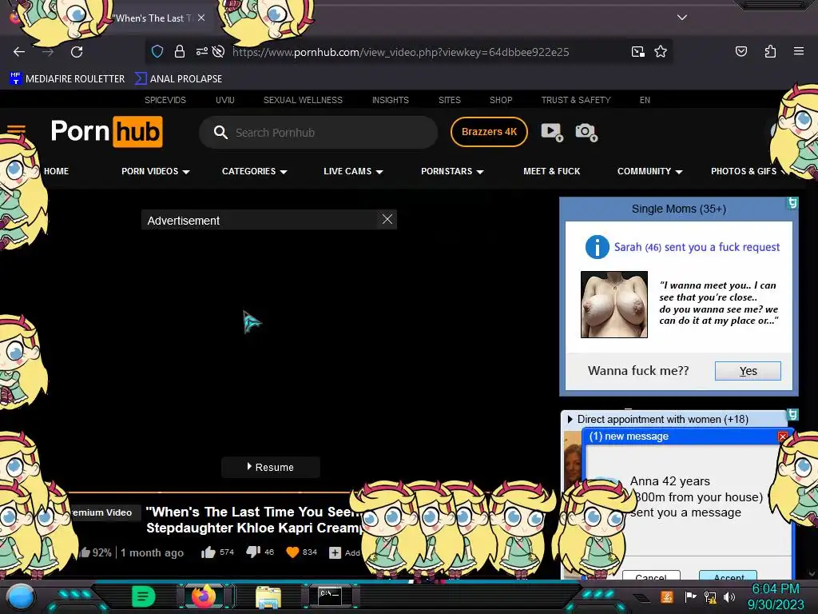Open the UVIU top link
The height and width of the screenshot is (614, 818).
[x=224, y=100]
